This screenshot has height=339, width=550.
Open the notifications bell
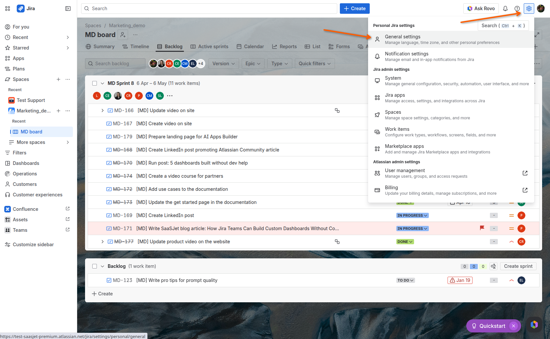click(505, 9)
